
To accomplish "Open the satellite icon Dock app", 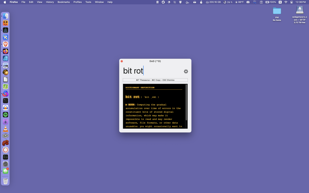I will pyautogui.click(x=5, y=37).
